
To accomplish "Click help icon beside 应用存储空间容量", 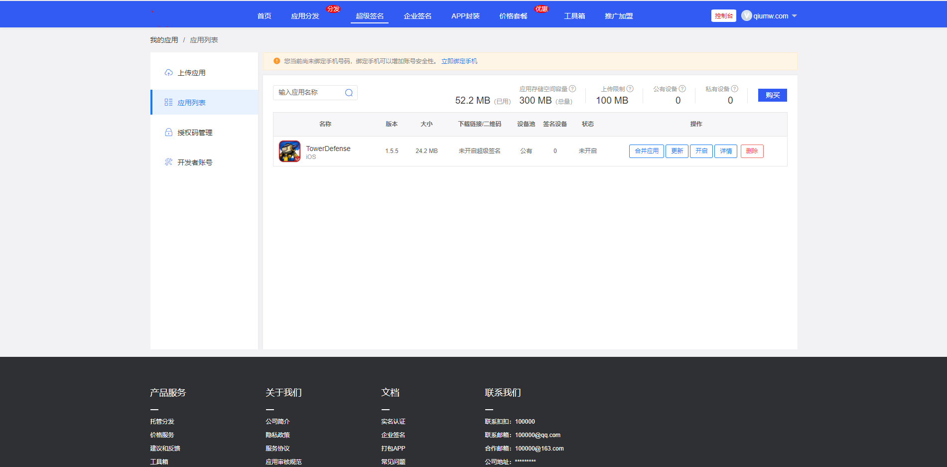I will pyautogui.click(x=572, y=89).
